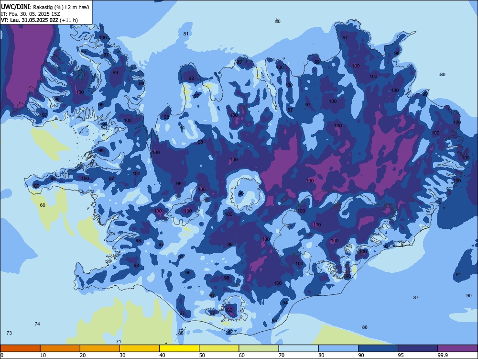Click the purple above-99.9 legend swatch
Viewport: 478px width, 359px height.
(x=457, y=348)
